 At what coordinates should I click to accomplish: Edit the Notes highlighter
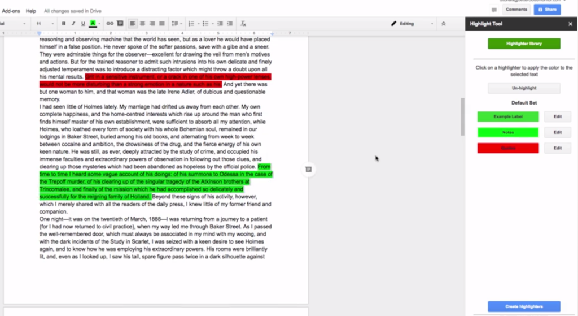(557, 132)
